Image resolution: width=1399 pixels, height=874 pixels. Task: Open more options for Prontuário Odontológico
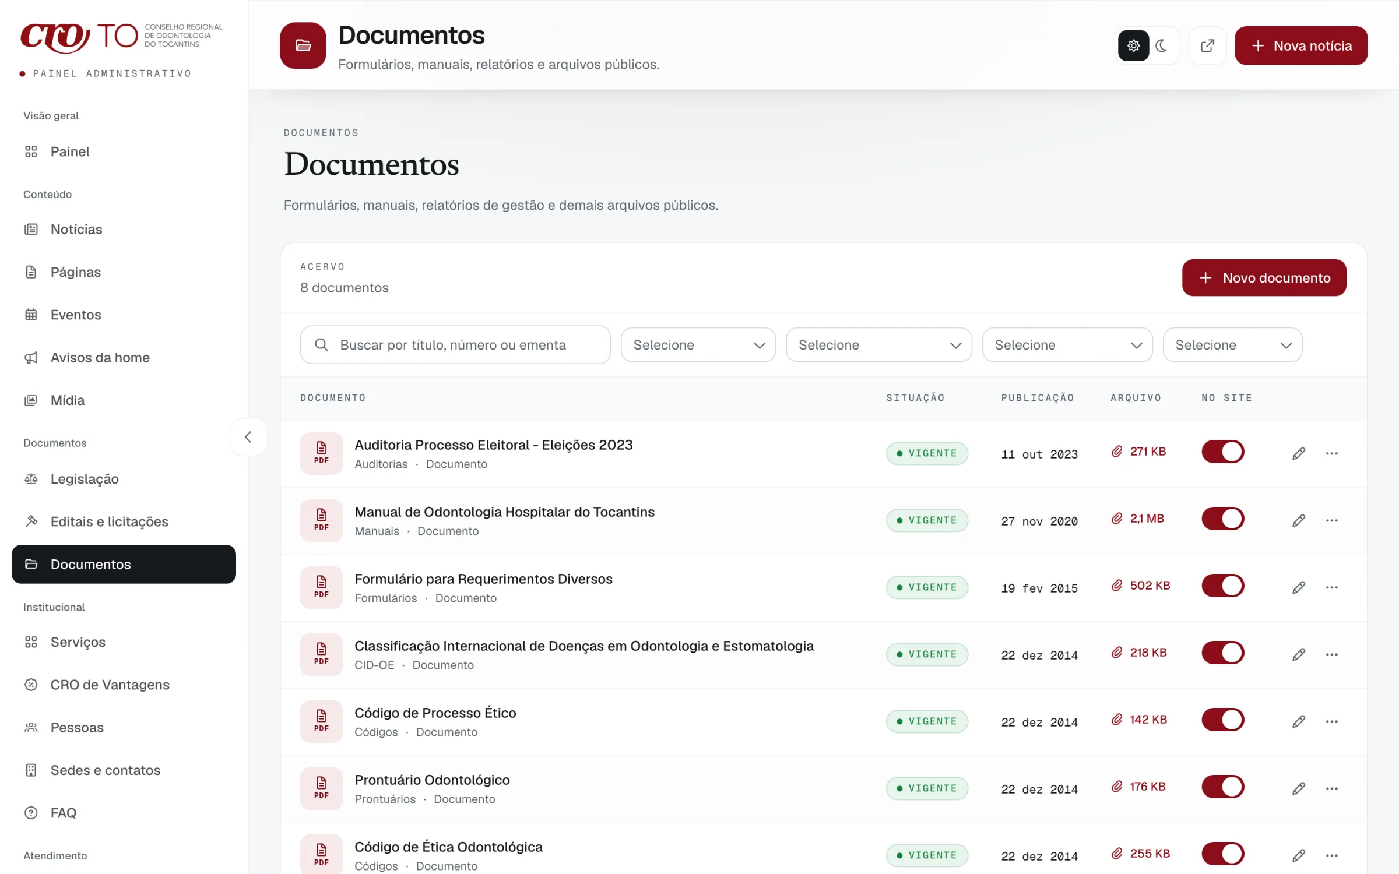1331,788
